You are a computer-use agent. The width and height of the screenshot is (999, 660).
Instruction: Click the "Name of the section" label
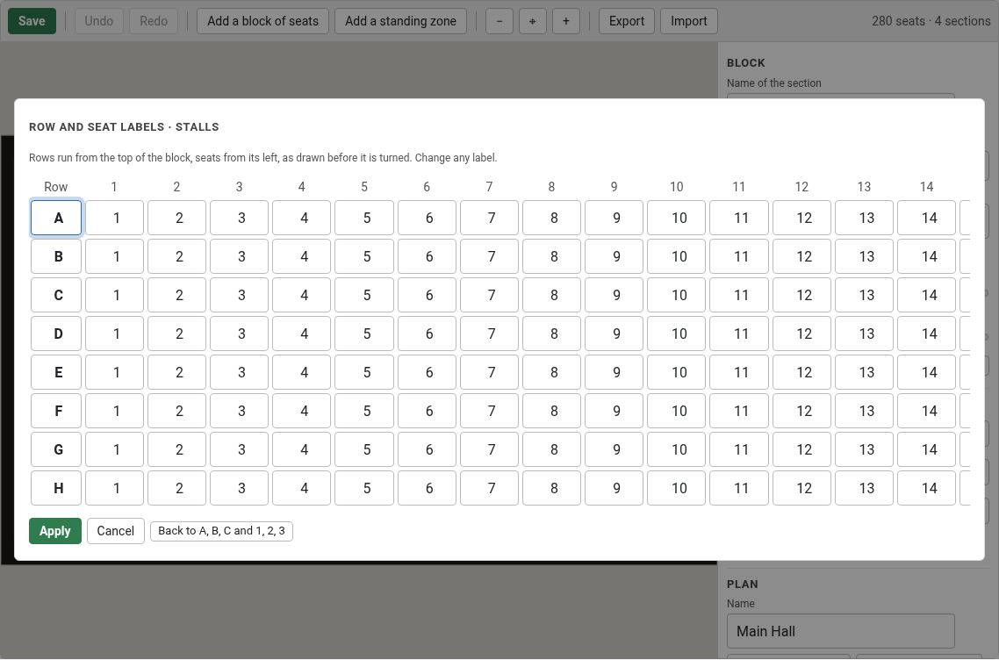774,82
